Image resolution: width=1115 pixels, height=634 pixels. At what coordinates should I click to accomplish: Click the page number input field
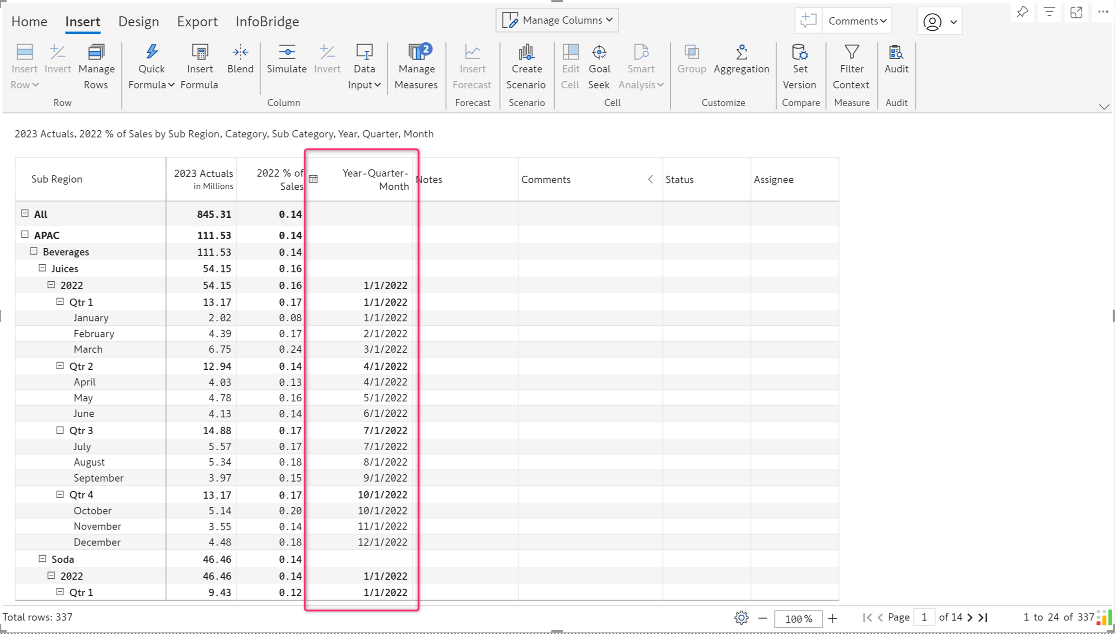[924, 618]
